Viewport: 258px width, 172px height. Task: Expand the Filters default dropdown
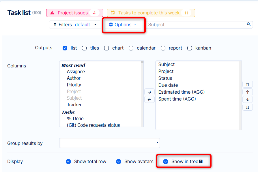coord(75,25)
